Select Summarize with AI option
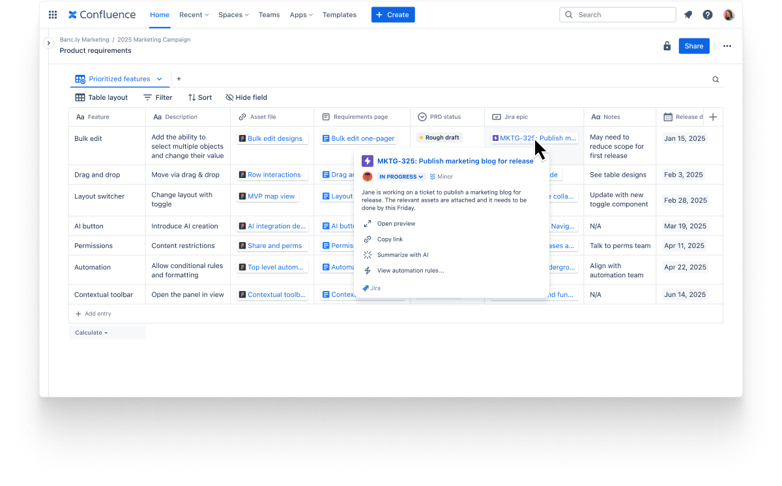This screenshot has width=782, height=486. (x=396, y=255)
